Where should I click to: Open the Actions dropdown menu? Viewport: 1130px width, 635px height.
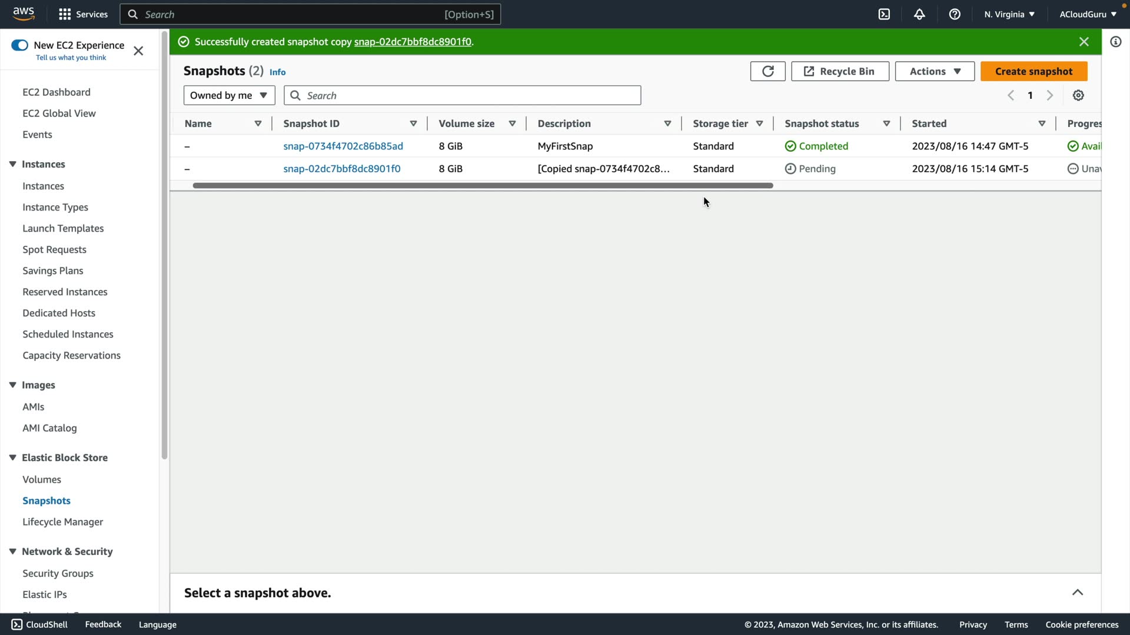tap(934, 71)
